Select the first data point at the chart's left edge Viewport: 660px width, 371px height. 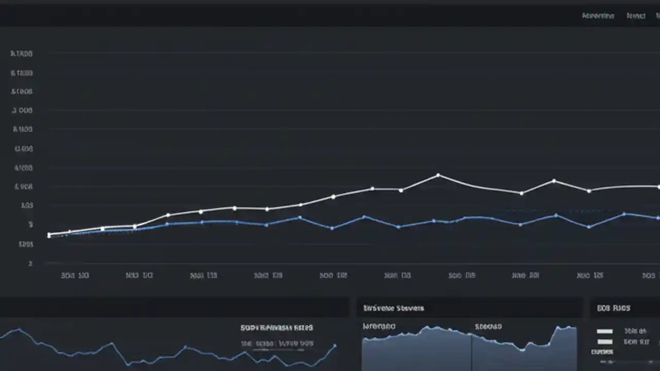pyautogui.click(x=49, y=235)
